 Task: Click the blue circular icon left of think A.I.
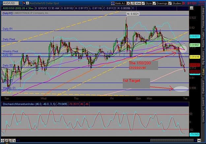[113, 3]
